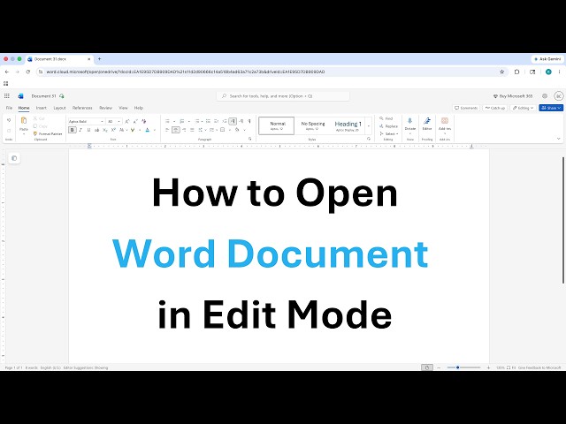
Task: Activate the Format Painter brush
Action: (x=35, y=133)
